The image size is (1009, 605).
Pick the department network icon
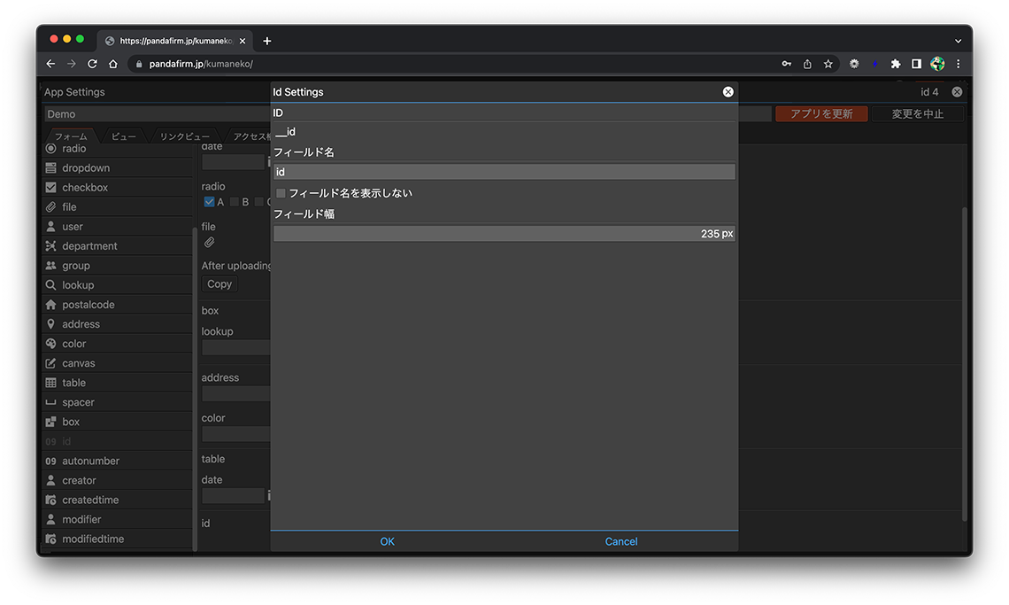(50, 246)
